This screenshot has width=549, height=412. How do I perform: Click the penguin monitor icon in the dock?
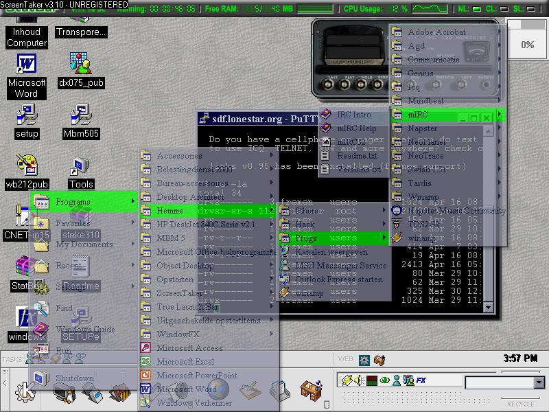tap(64, 392)
